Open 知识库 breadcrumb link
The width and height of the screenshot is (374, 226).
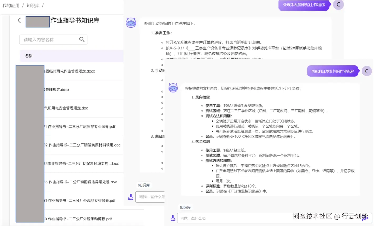(x=33, y=6)
